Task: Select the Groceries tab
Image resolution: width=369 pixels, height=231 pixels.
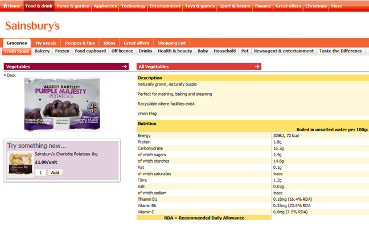Action: [17, 43]
